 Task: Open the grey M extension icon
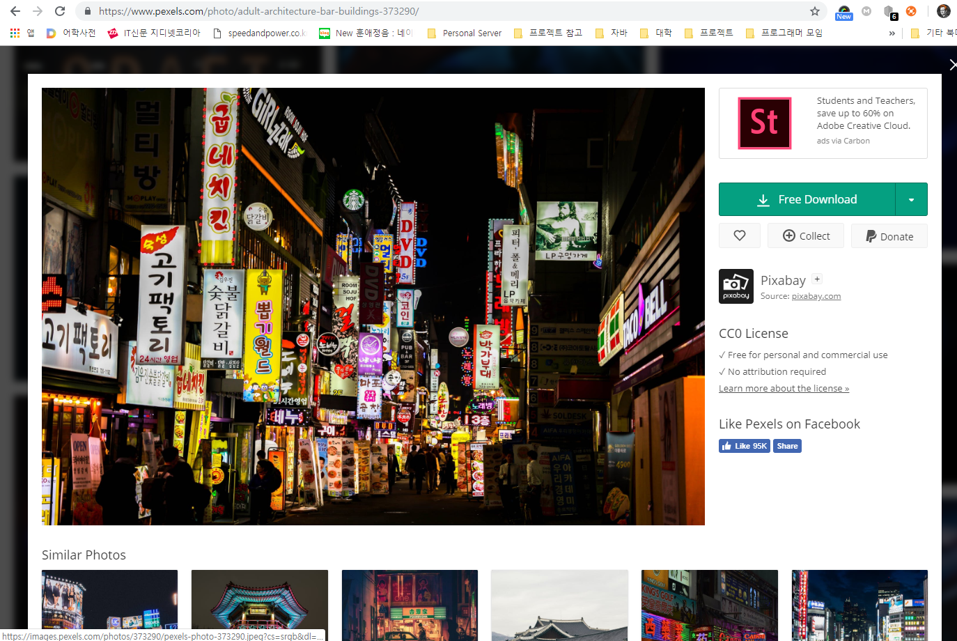point(866,11)
